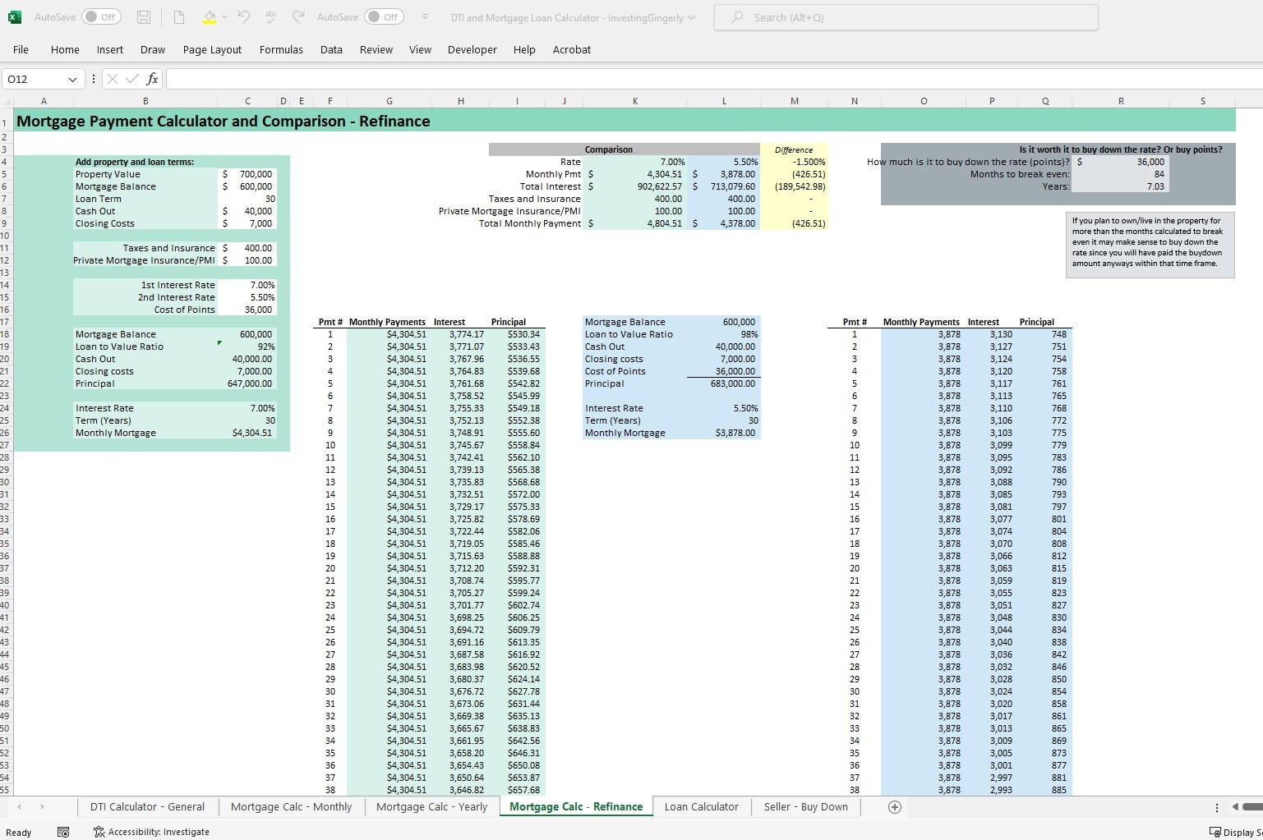Open the Quick Access Toolbar customize dropdown
The width and height of the screenshot is (1263, 840).
pos(425,16)
